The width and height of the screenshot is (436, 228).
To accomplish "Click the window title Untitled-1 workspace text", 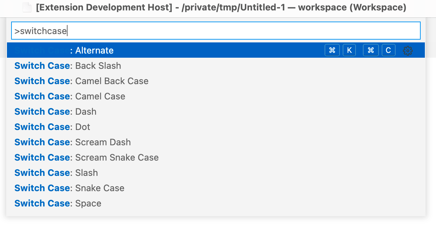I will point(221,7).
